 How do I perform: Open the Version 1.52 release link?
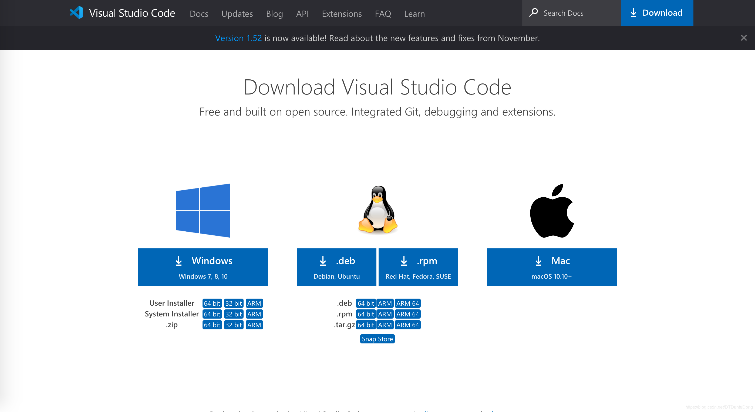click(238, 38)
